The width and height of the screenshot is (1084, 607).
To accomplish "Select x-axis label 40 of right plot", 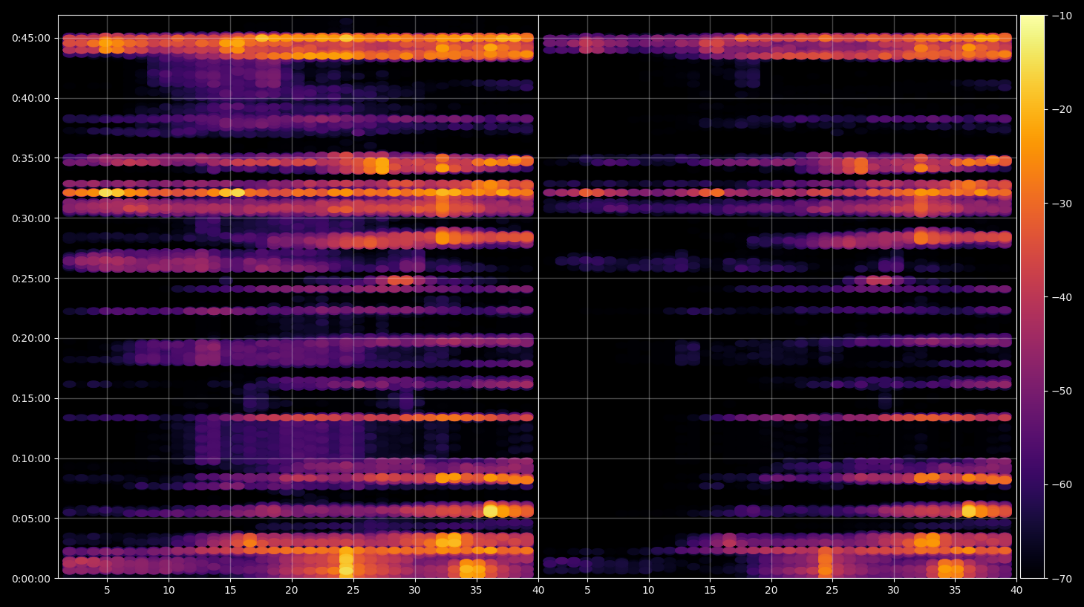I will 1016,591.
